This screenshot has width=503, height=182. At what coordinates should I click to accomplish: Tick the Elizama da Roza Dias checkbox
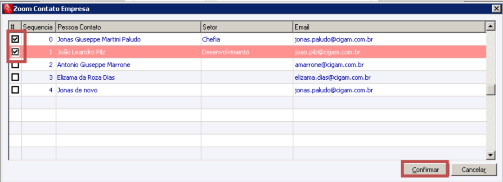(x=15, y=77)
